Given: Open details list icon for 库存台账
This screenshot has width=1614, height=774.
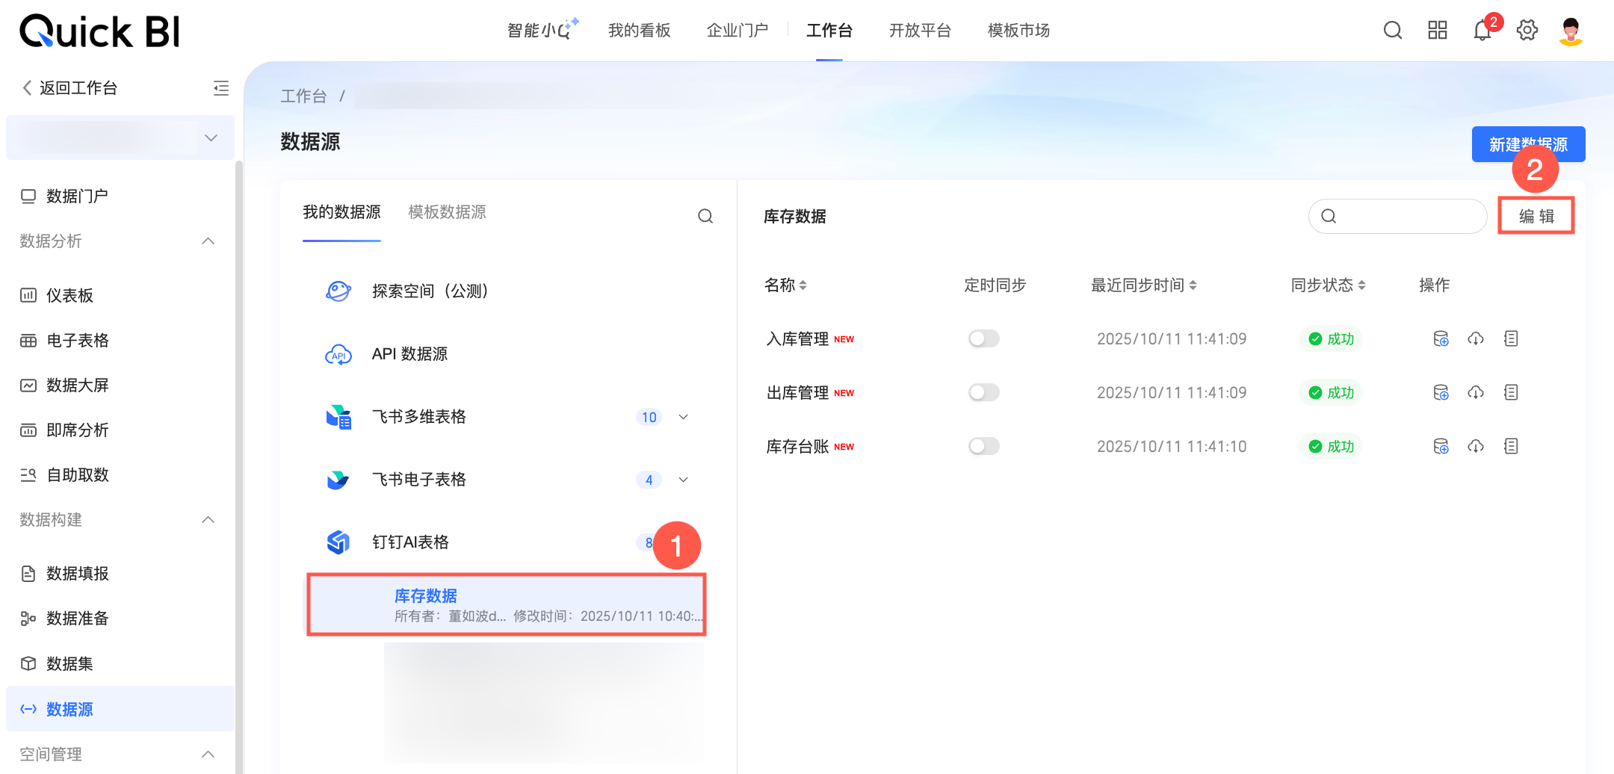Looking at the screenshot, I should coord(1511,447).
